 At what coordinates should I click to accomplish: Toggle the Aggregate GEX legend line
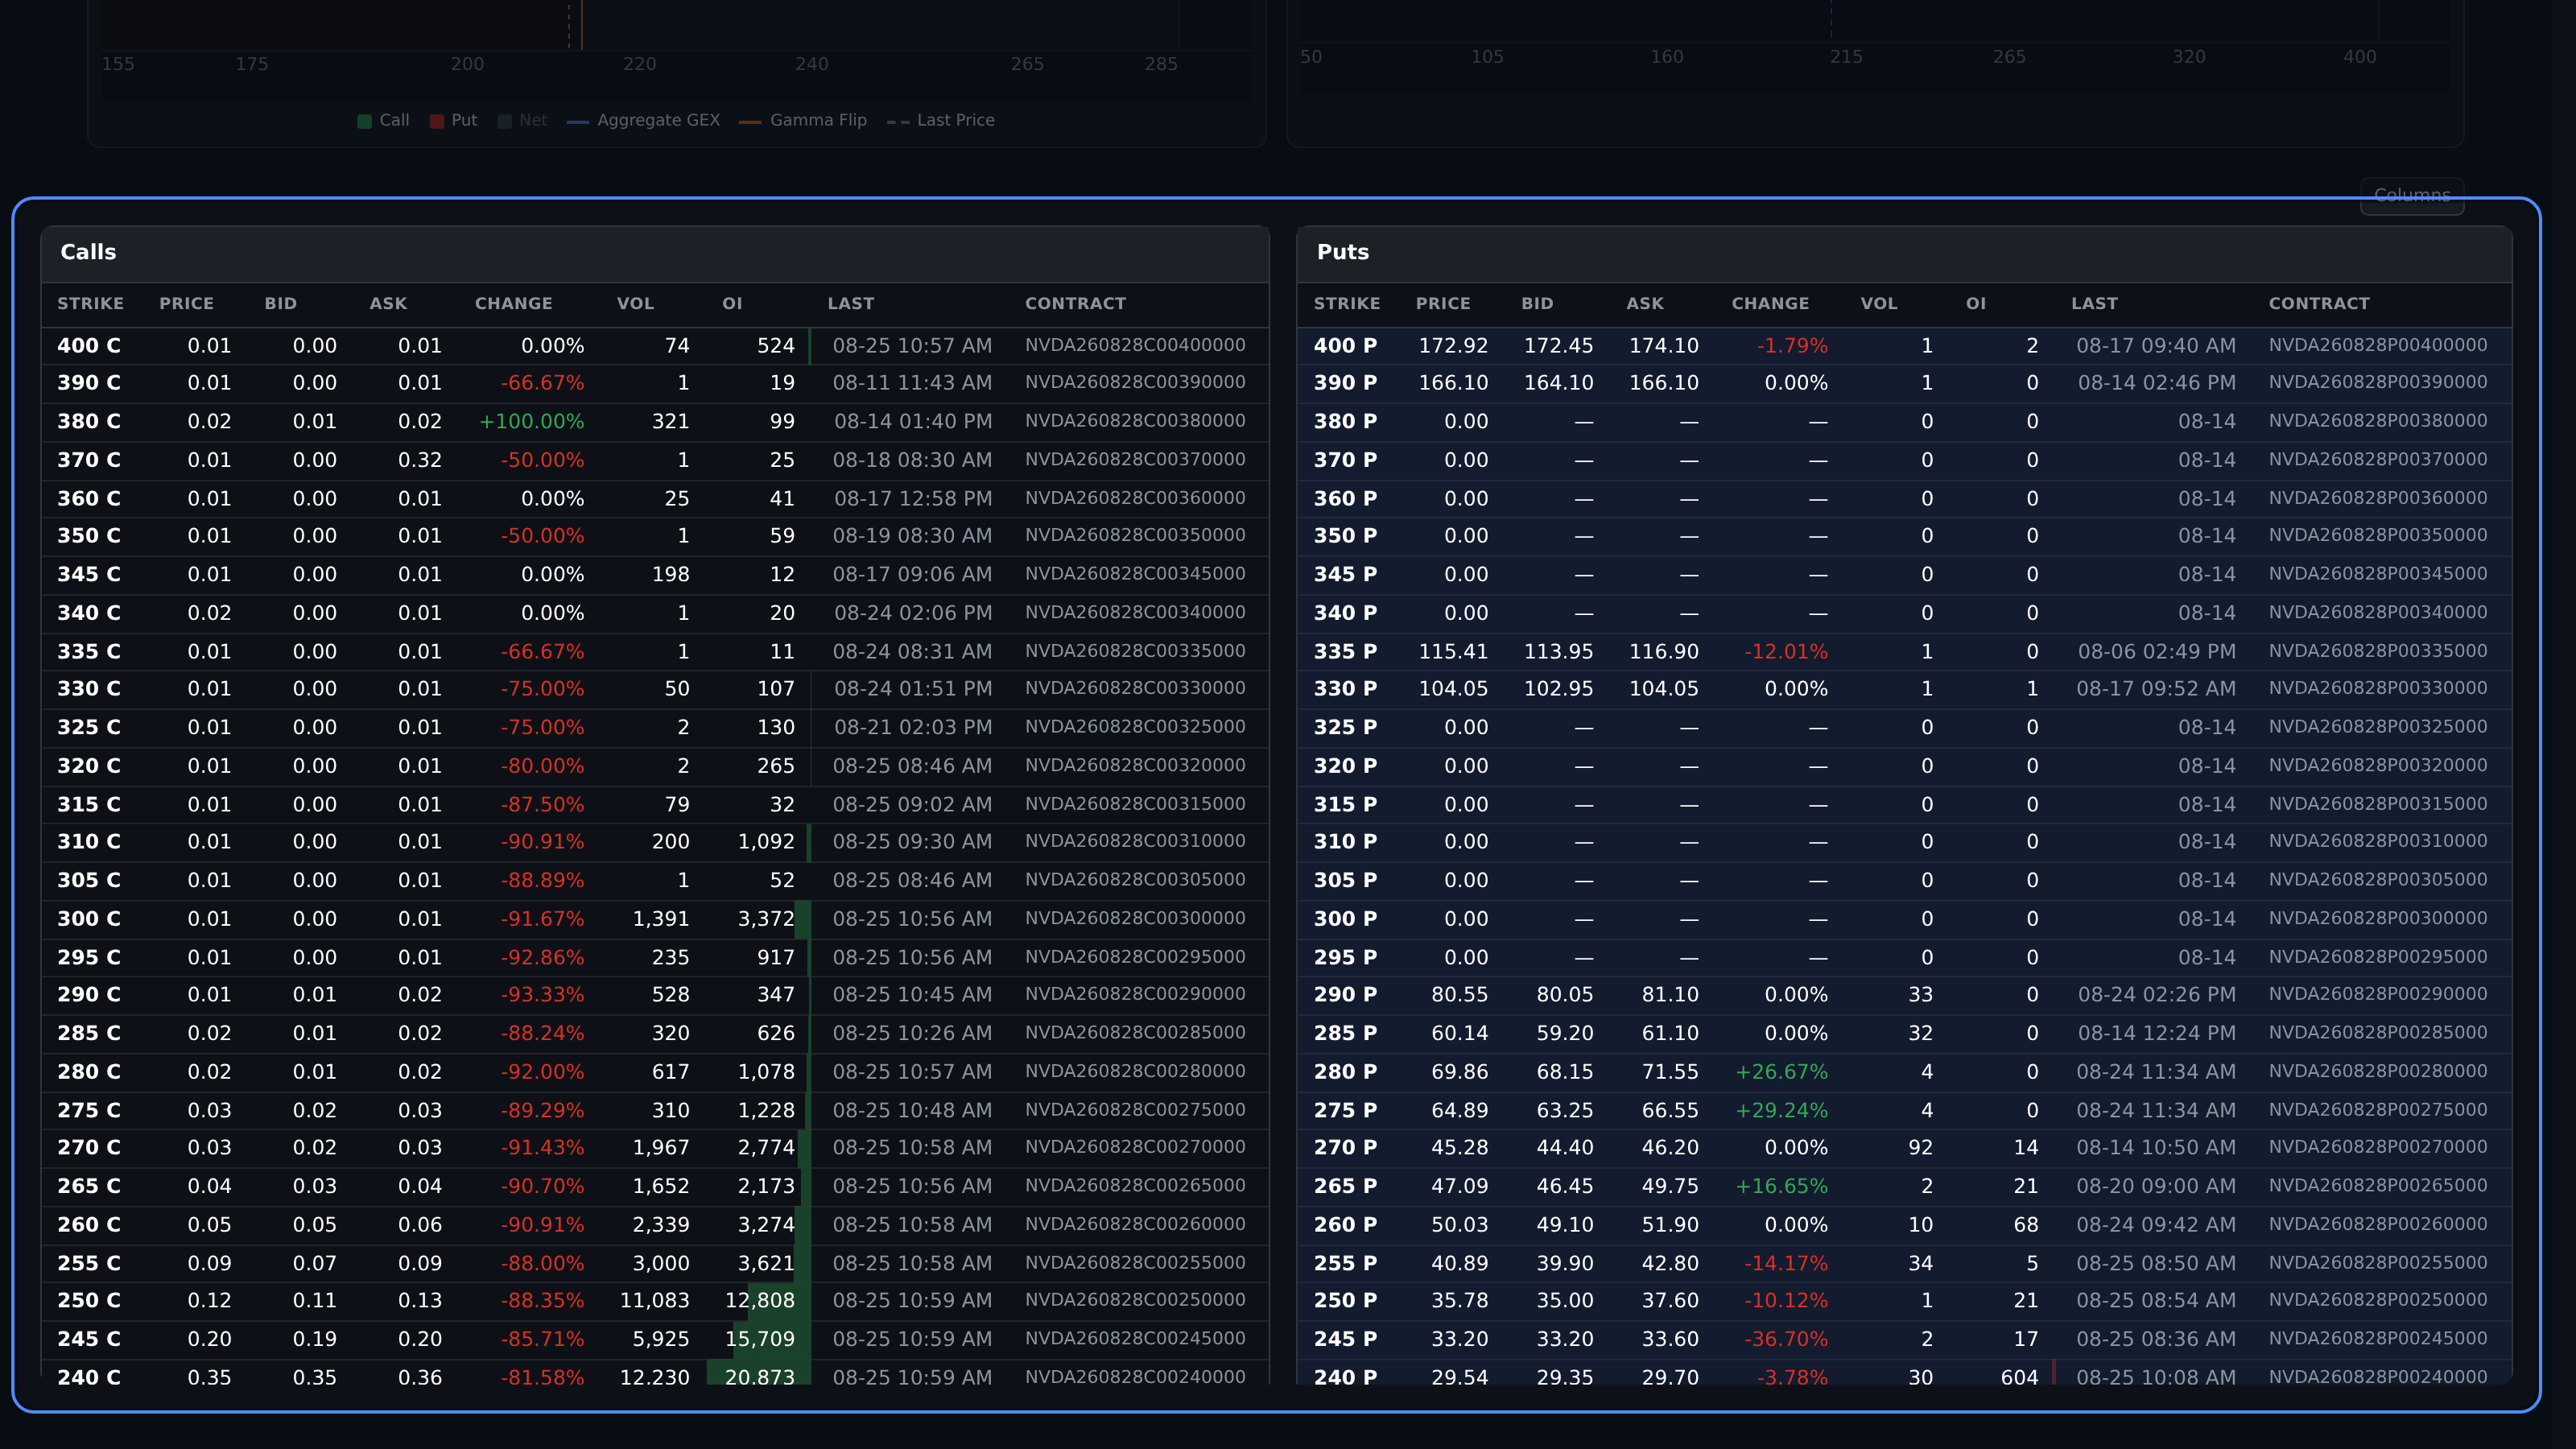pos(643,120)
